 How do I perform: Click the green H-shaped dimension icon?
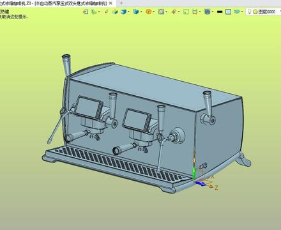(x=195, y=11)
